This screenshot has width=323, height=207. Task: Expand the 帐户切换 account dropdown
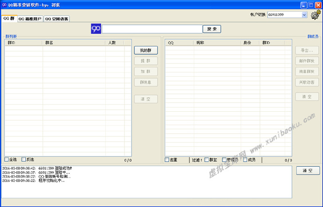click(304, 15)
